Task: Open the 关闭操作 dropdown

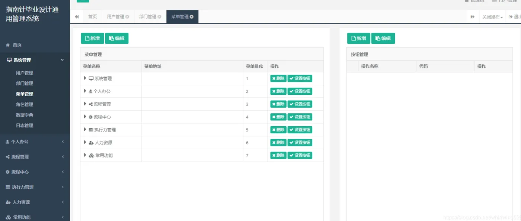Action: click(492, 17)
